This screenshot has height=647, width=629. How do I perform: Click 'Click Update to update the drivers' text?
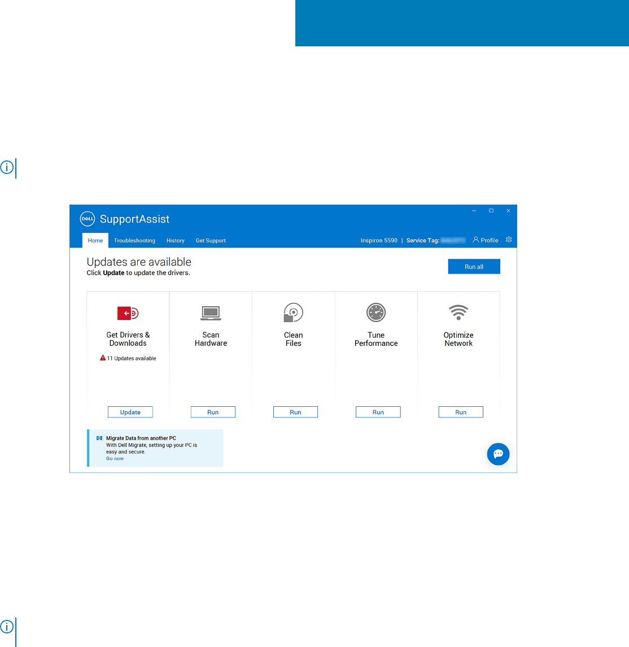click(138, 273)
